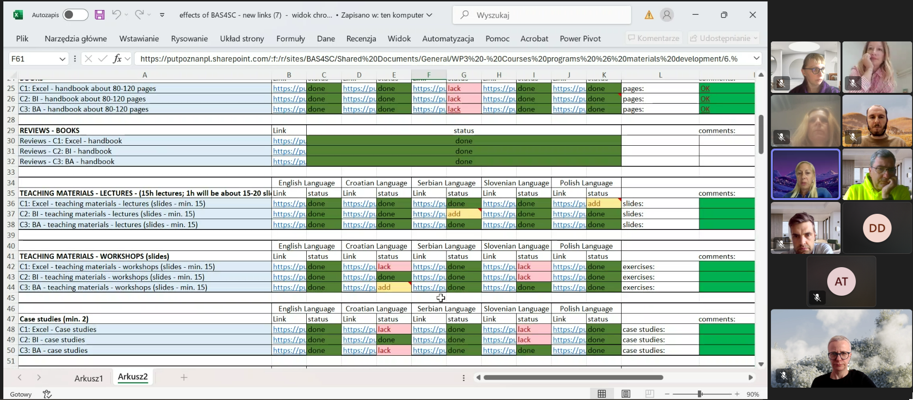Screen dimensions: 913x400
Task: Add a new sheet with the plus button
Action: (184, 377)
